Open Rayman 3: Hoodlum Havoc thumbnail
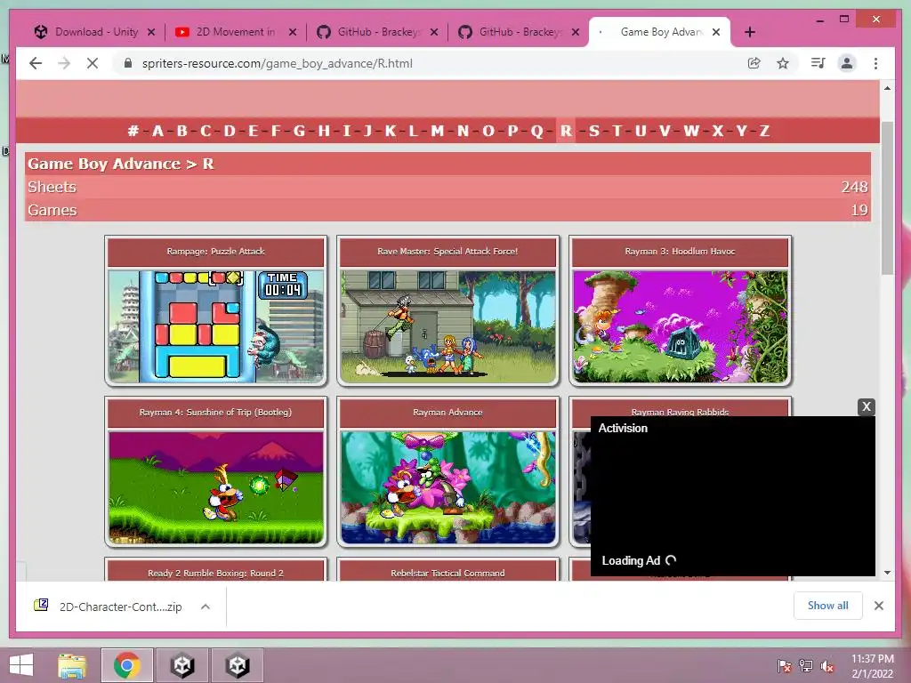Viewport: 911px width, 683px height. tap(680, 325)
